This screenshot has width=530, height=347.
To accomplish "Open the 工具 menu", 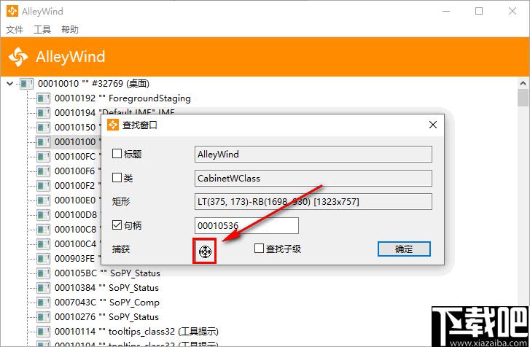I will tap(42, 30).
